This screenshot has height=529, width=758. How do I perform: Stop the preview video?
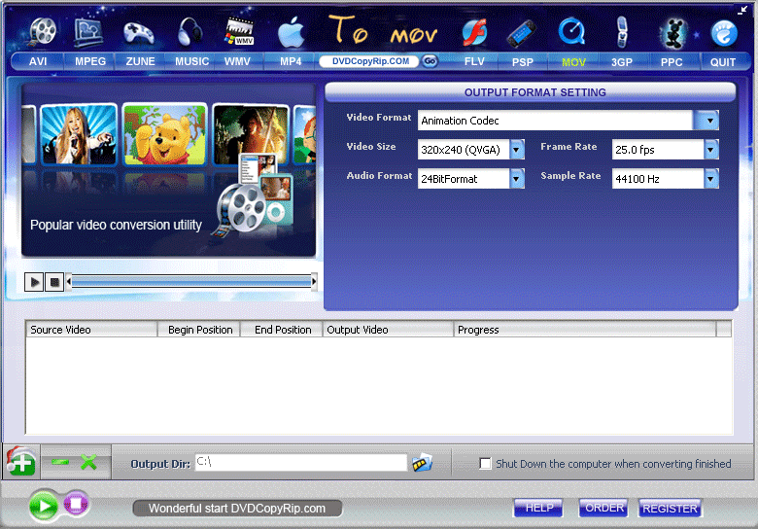coord(54,282)
